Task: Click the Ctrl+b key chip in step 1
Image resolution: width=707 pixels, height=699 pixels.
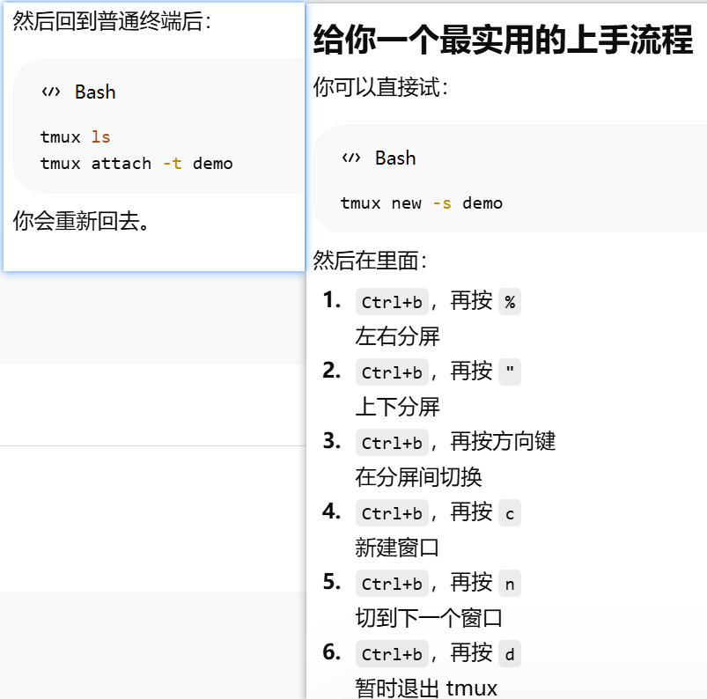Action: point(392,302)
